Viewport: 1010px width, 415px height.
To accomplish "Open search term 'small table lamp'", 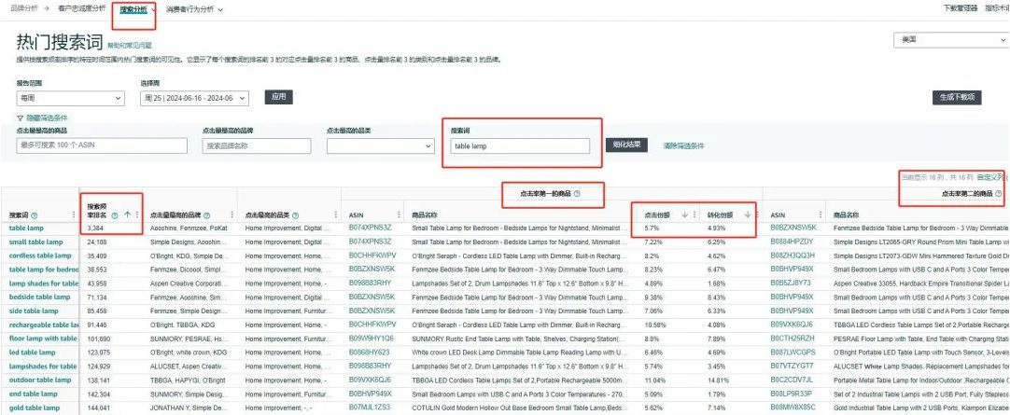I will click(x=36, y=242).
